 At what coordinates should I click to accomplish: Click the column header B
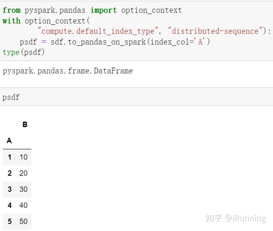(x=25, y=125)
